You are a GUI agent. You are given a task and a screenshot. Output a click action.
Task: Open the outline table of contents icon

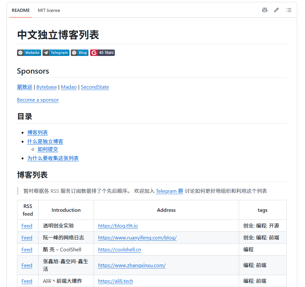pos(289,10)
